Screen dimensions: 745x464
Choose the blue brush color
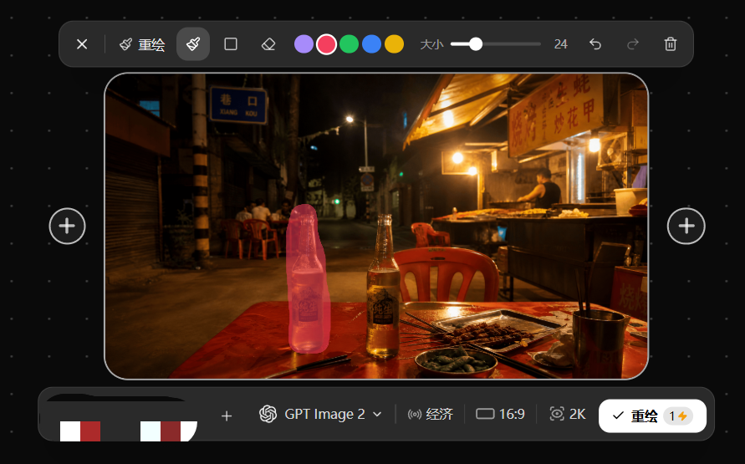click(x=371, y=44)
